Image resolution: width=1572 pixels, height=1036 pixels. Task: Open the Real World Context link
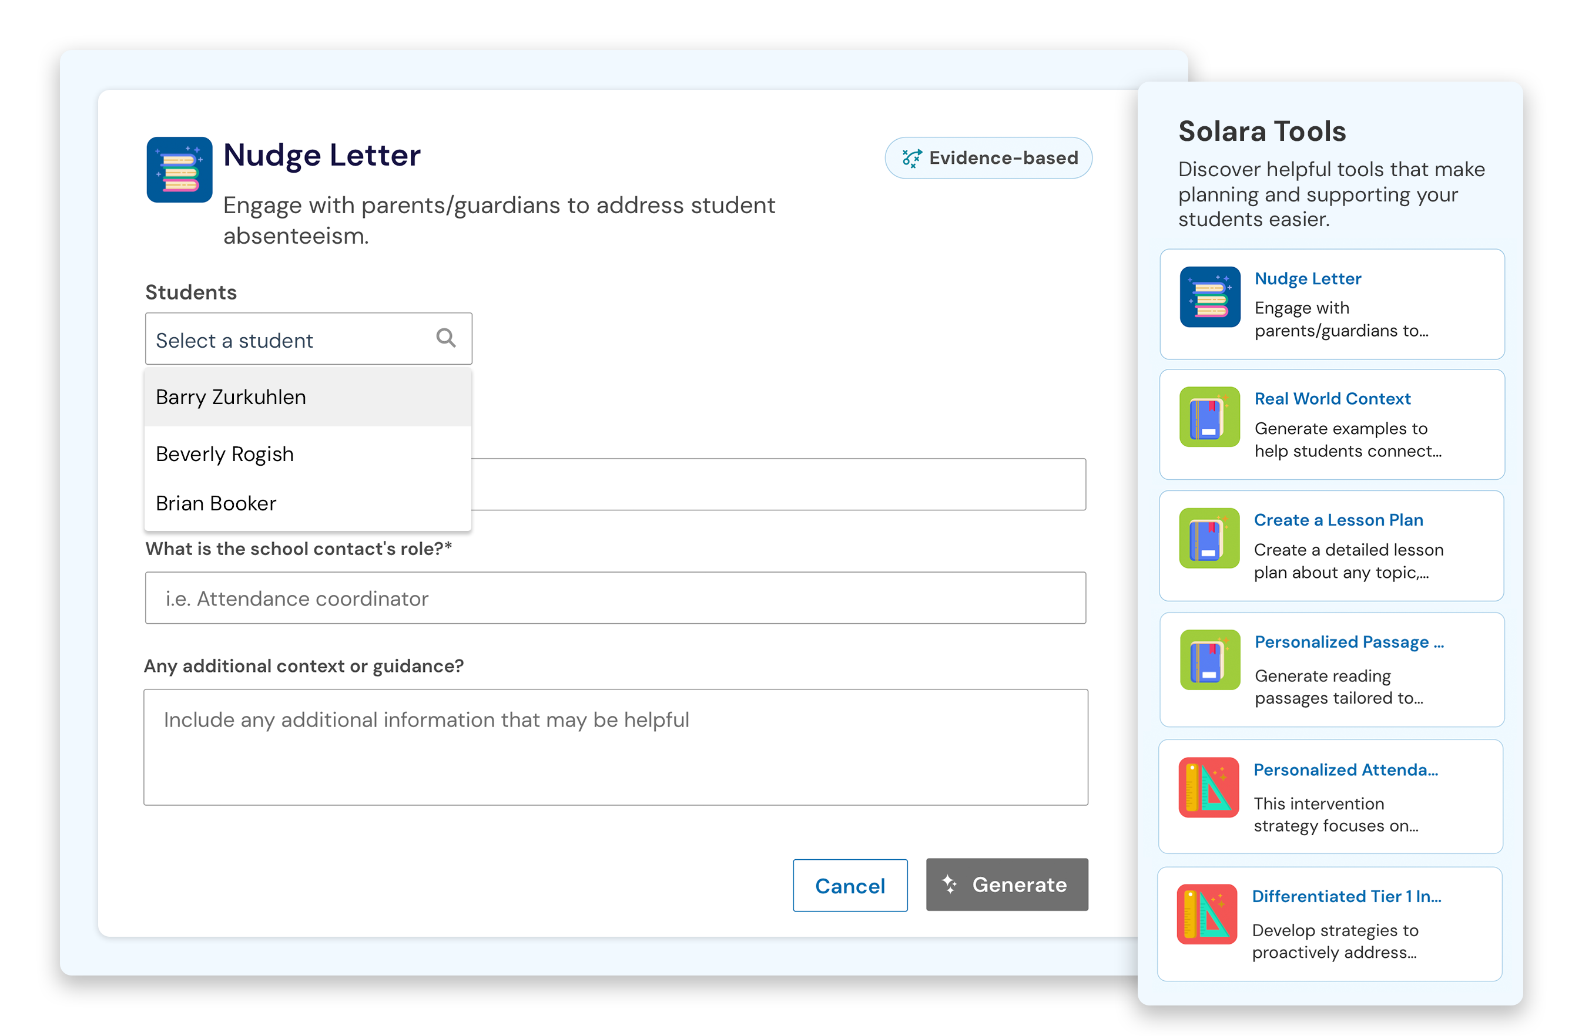coord(1332,398)
